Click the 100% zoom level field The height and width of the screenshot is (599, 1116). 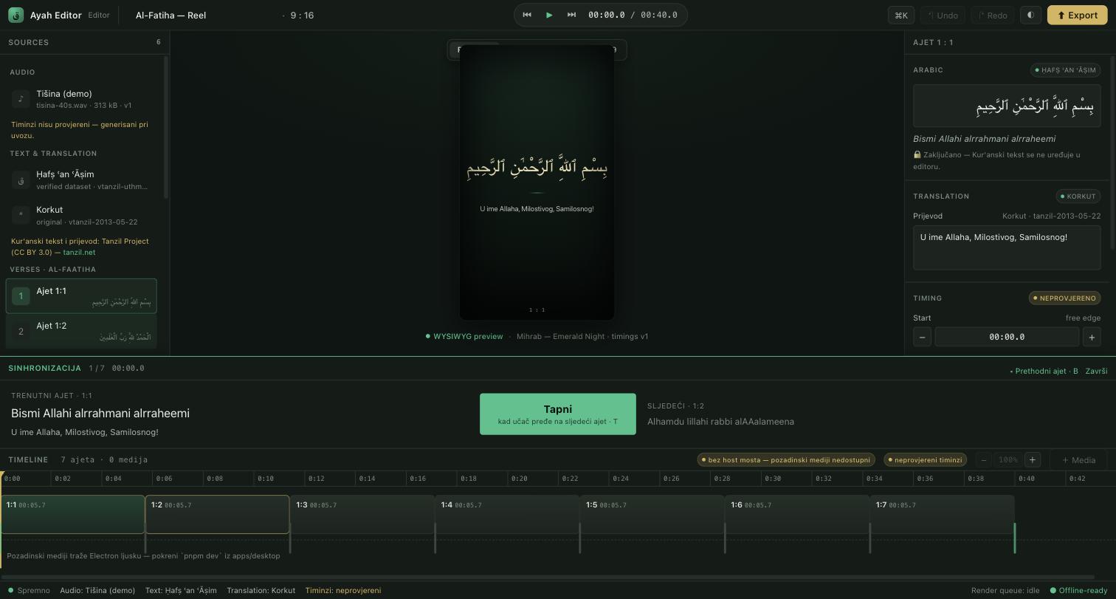point(1008,459)
